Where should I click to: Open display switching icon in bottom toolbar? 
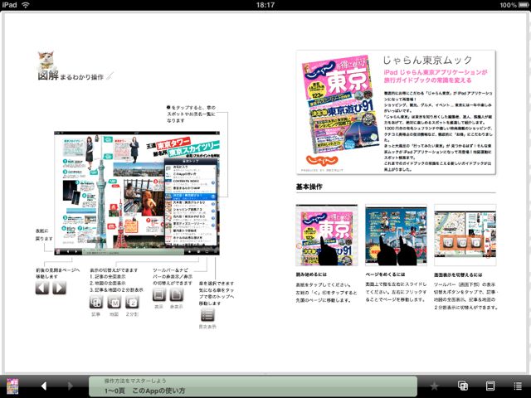(x=463, y=386)
